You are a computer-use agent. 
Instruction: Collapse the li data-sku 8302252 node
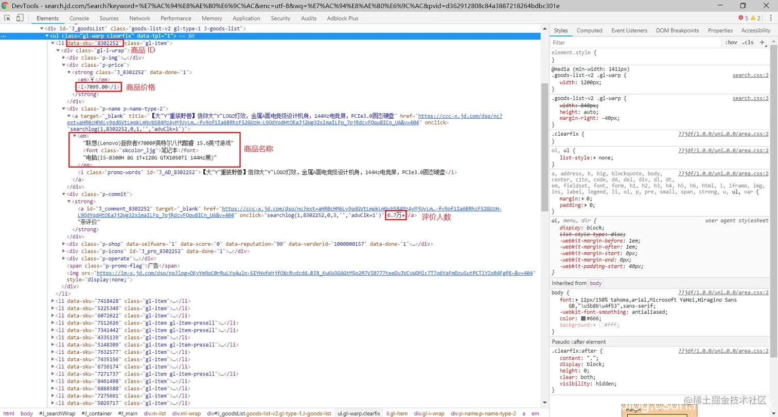(x=54, y=43)
